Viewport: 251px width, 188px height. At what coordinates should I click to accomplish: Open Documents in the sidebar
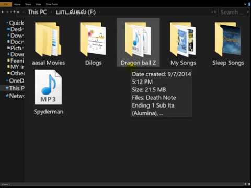[x=16, y=42]
